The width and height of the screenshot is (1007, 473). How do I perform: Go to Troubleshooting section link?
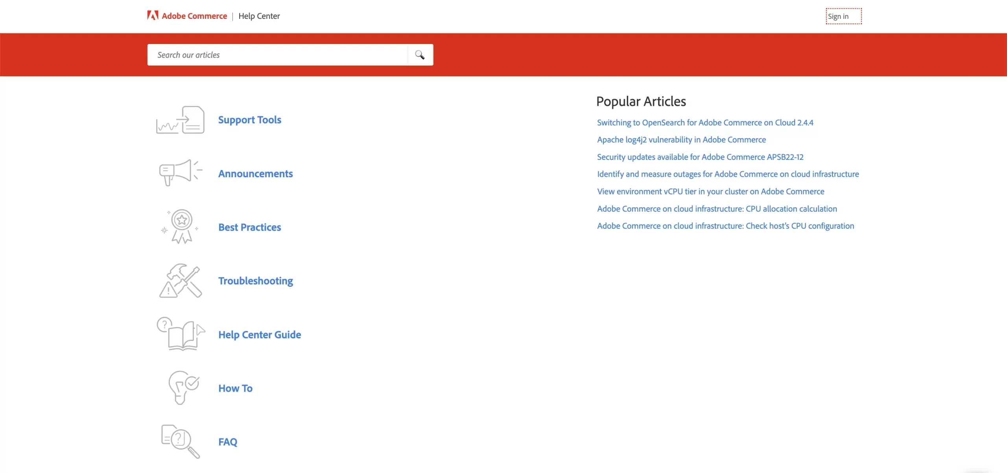click(x=255, y=281)
